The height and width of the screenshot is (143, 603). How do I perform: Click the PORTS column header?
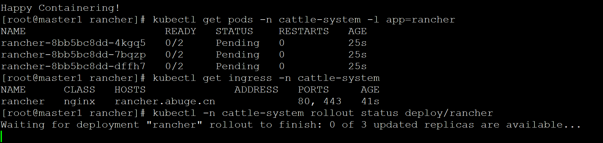tap(313, 90)
